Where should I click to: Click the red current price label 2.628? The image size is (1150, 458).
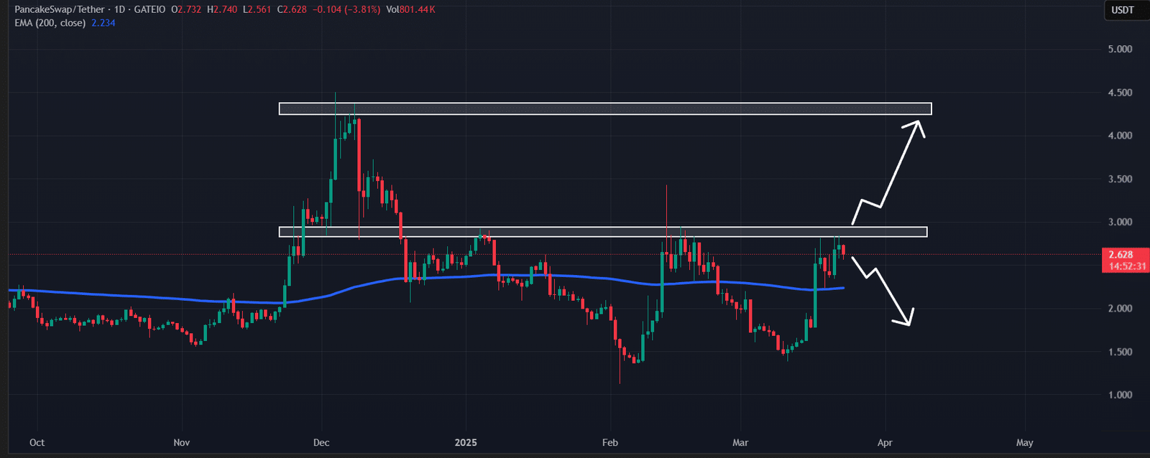[1121, 255]
